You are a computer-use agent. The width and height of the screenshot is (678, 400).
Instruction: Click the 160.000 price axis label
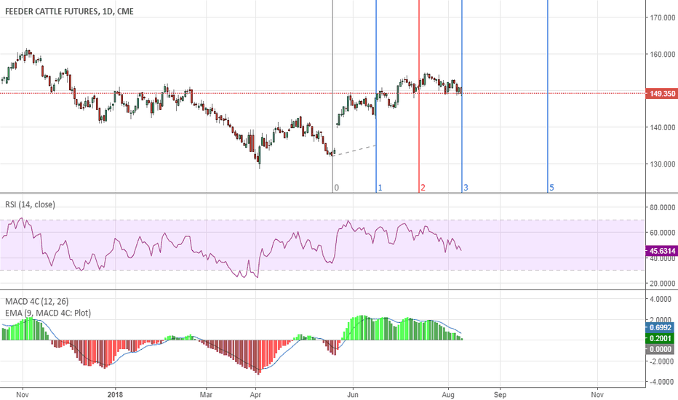click(663, 55)
